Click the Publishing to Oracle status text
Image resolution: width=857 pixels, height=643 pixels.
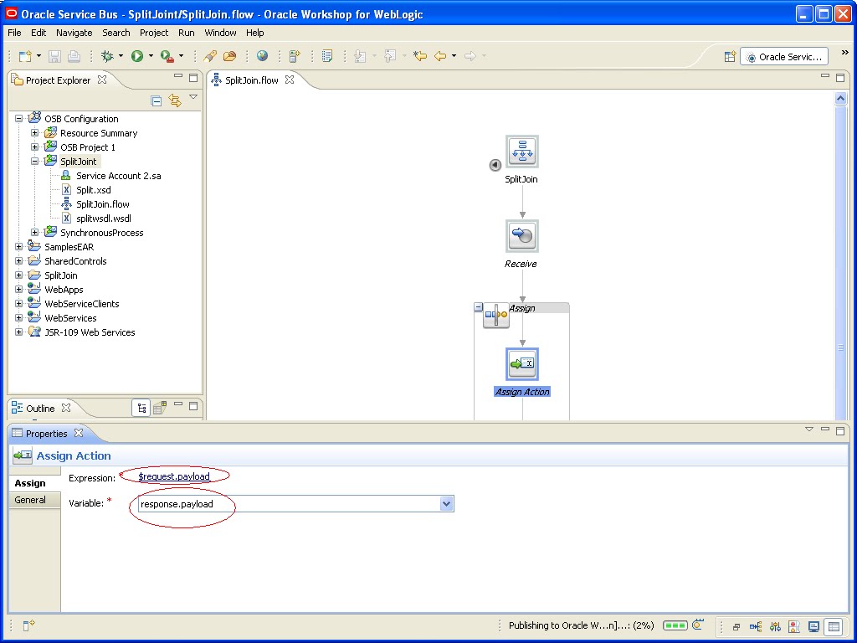pos(581,625)
